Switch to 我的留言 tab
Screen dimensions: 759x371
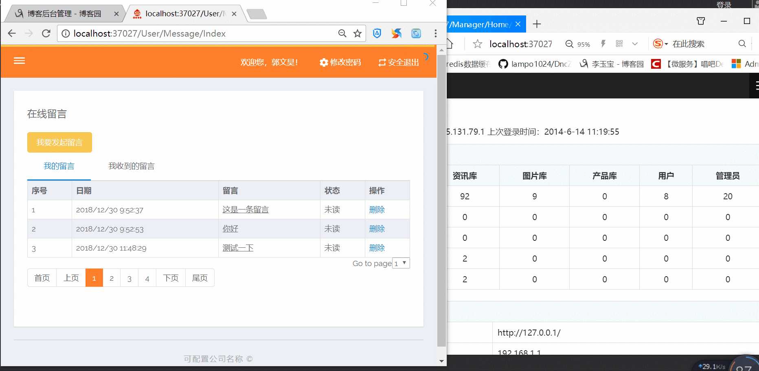(59, 166)
